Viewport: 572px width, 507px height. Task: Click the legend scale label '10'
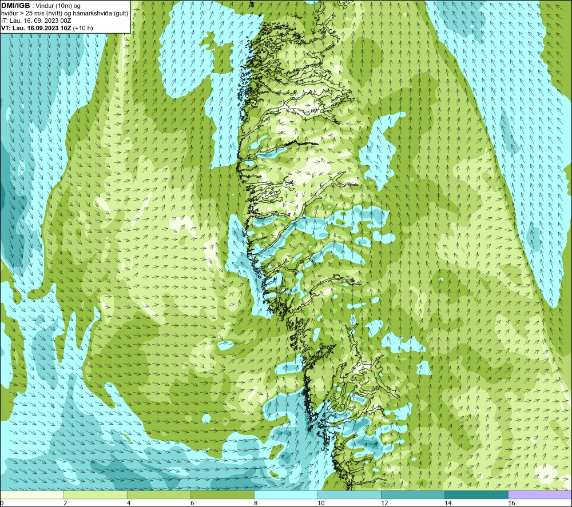click(321, 503)
